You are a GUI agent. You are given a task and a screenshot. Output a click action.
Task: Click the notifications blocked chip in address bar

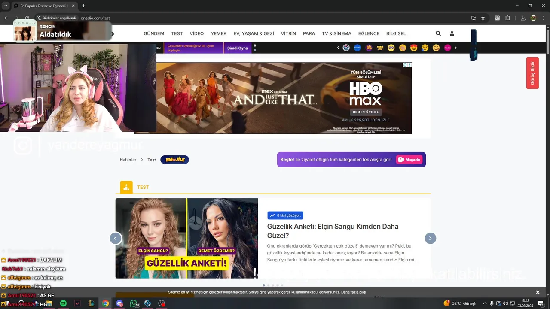[57, 18]
